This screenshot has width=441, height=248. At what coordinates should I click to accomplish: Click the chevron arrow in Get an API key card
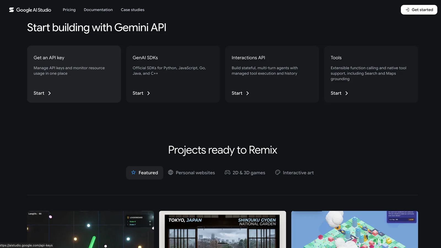point(49,93)
